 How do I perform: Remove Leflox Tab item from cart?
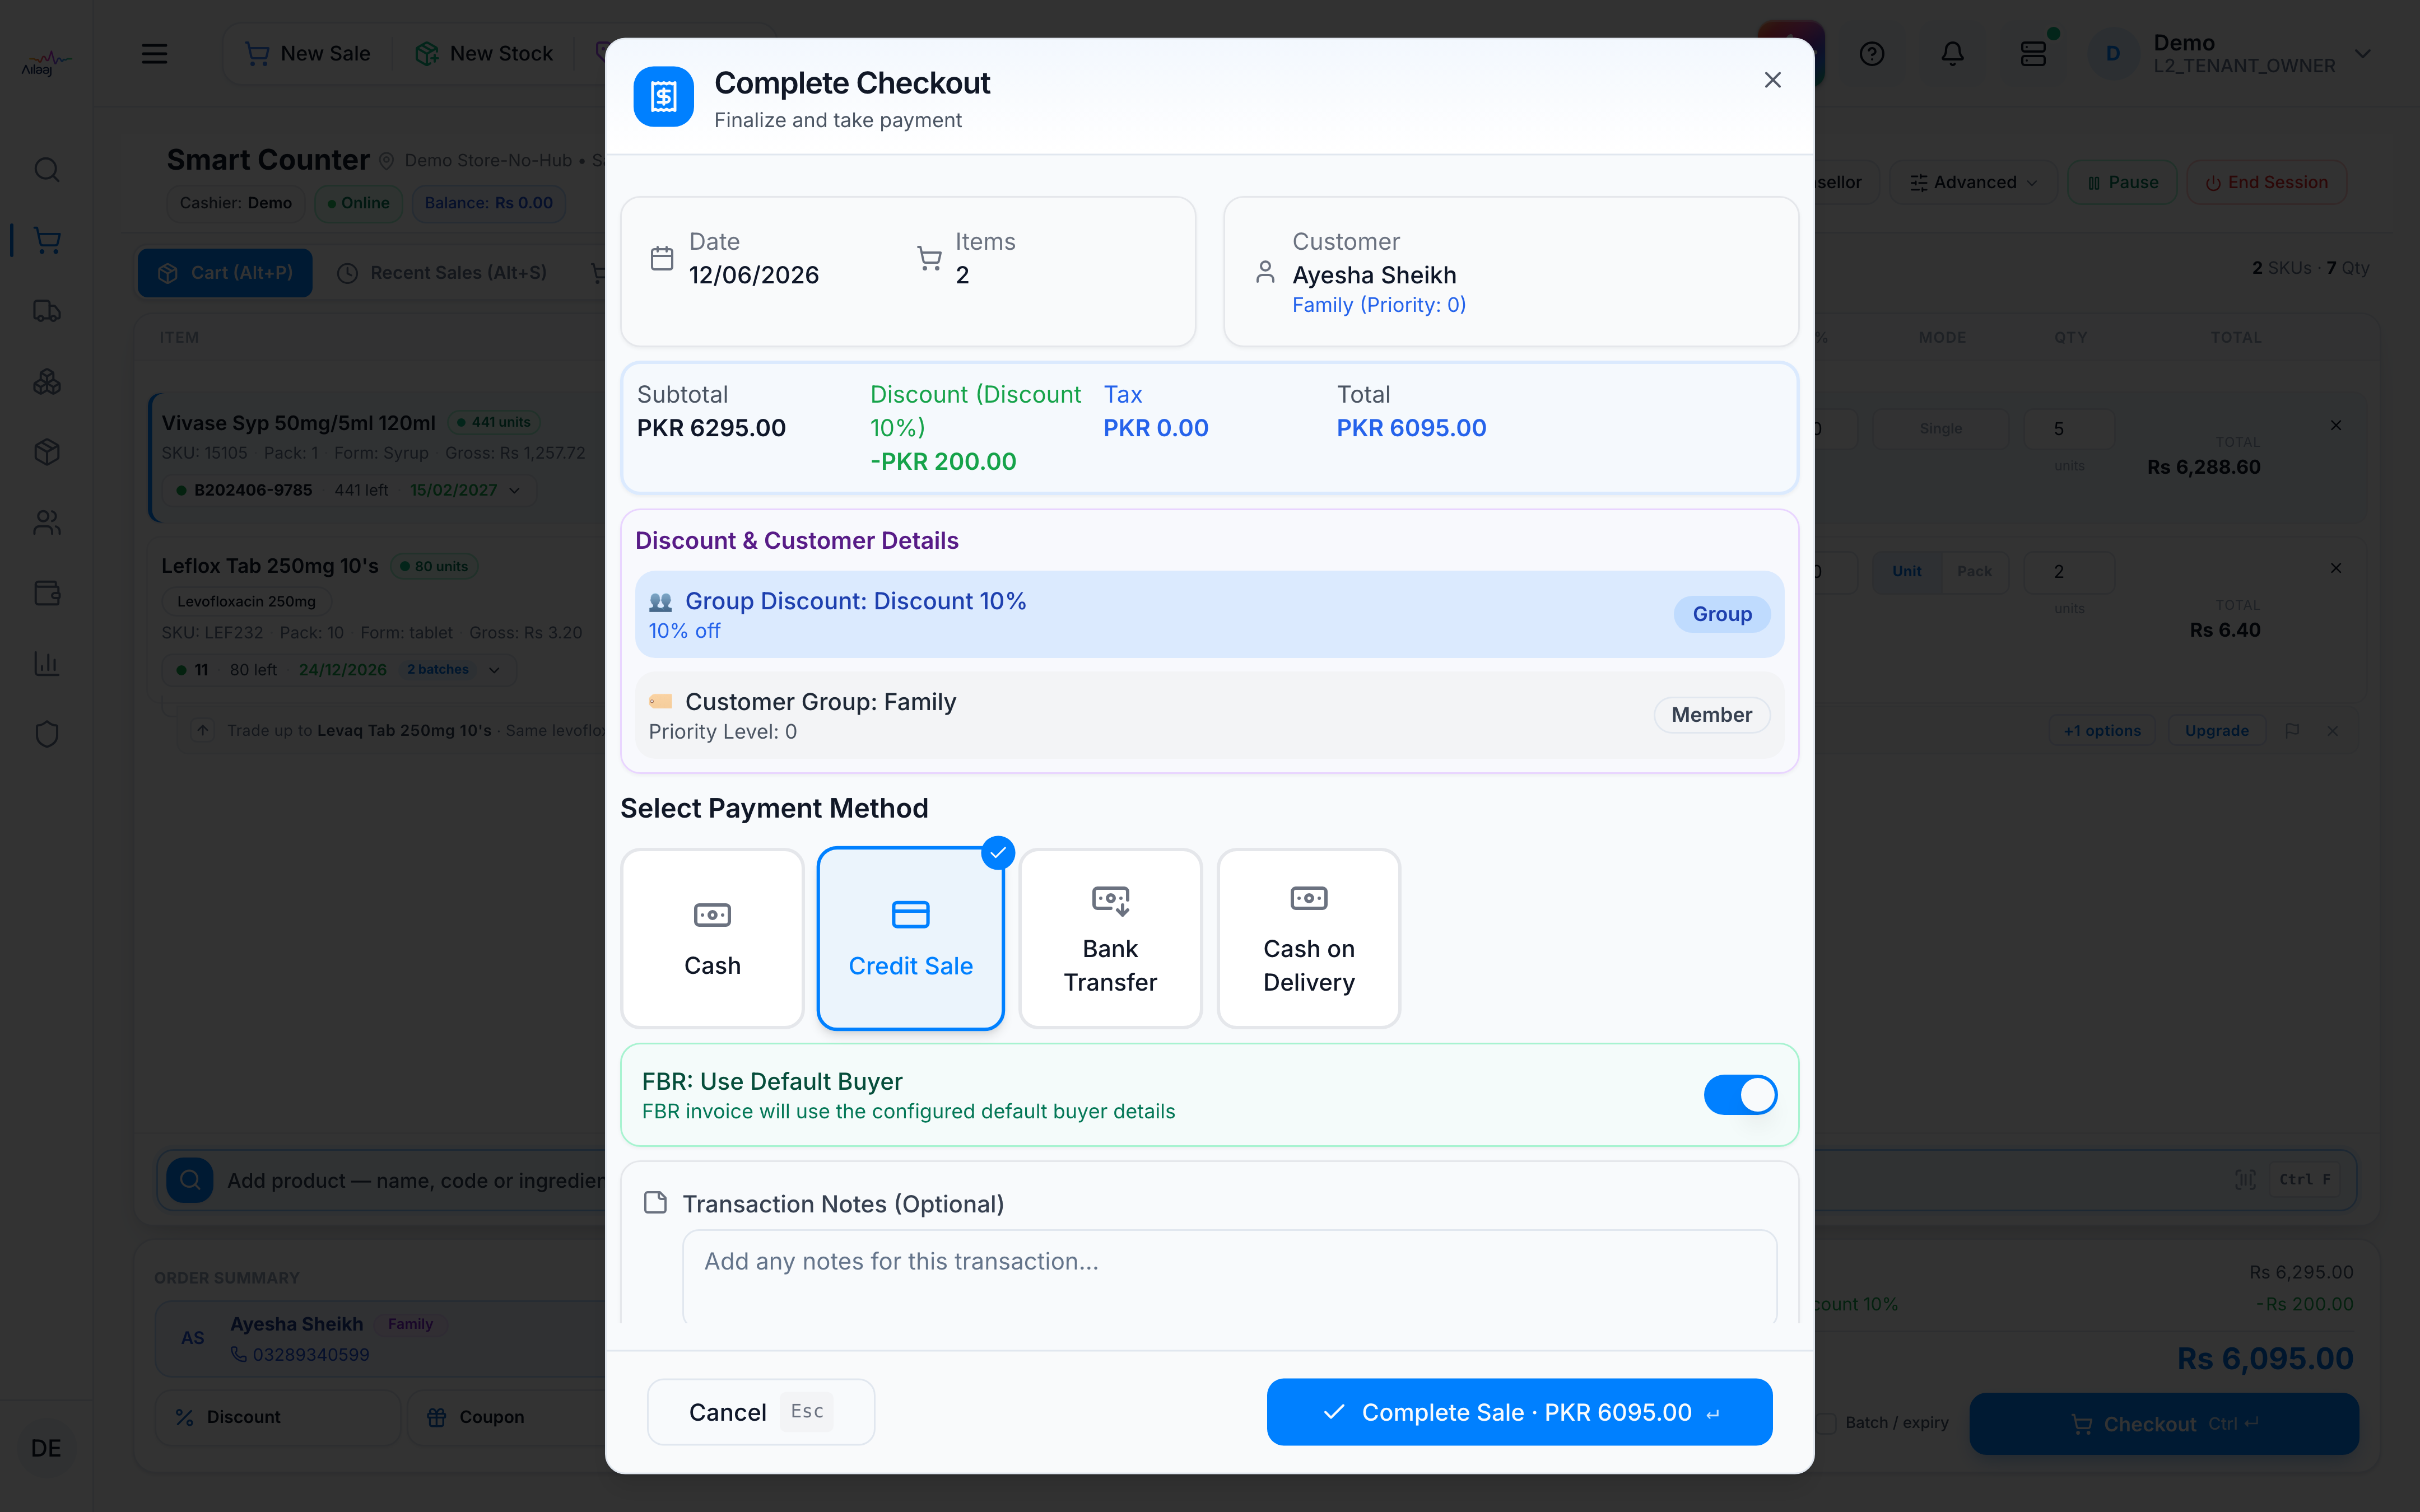coord(2336,569)
